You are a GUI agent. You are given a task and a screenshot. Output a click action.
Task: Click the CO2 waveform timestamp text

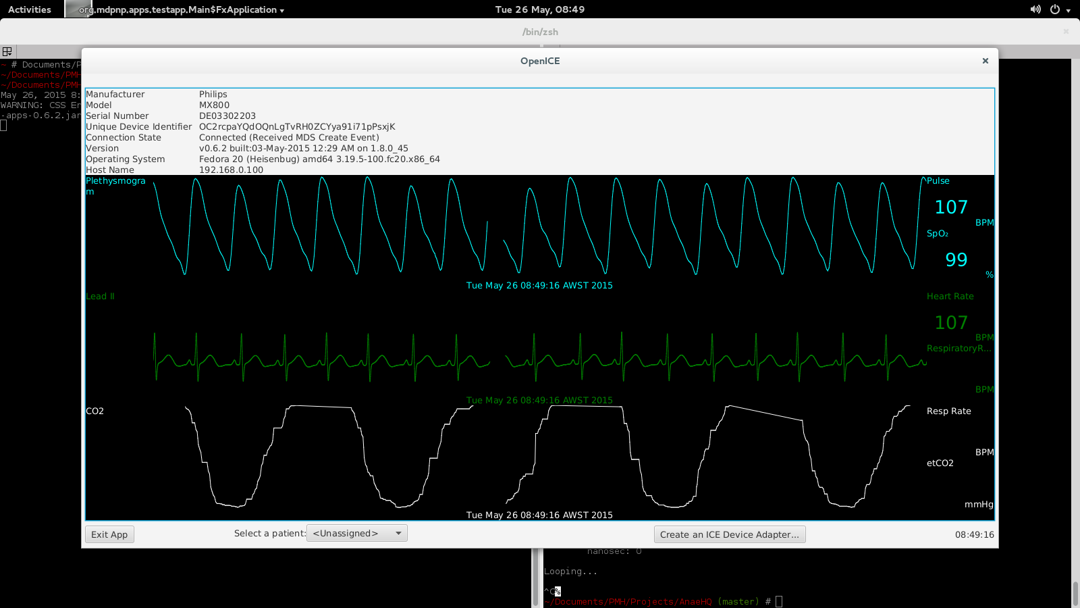click(x=539, y=515)
